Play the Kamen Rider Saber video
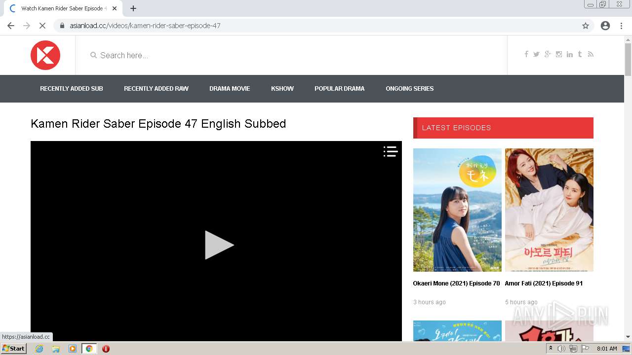 tap(219, 245)
